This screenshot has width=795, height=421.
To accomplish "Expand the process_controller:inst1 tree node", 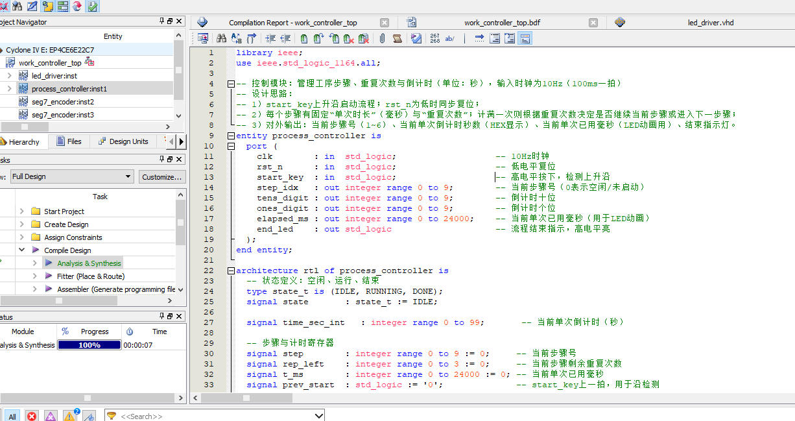I will [9, 89].
